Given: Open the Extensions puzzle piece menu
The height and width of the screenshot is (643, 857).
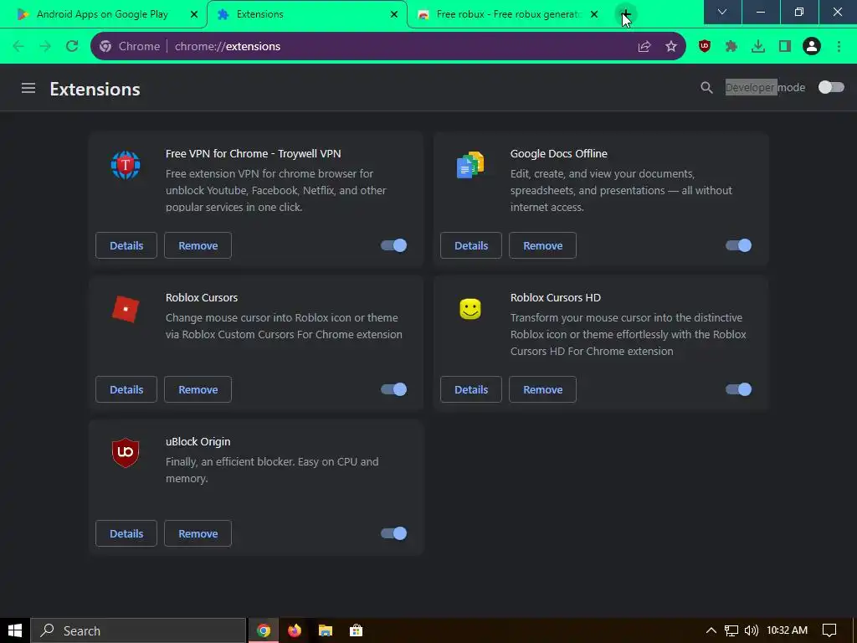Looking at the screenshot, I should (x=731, y=47).
